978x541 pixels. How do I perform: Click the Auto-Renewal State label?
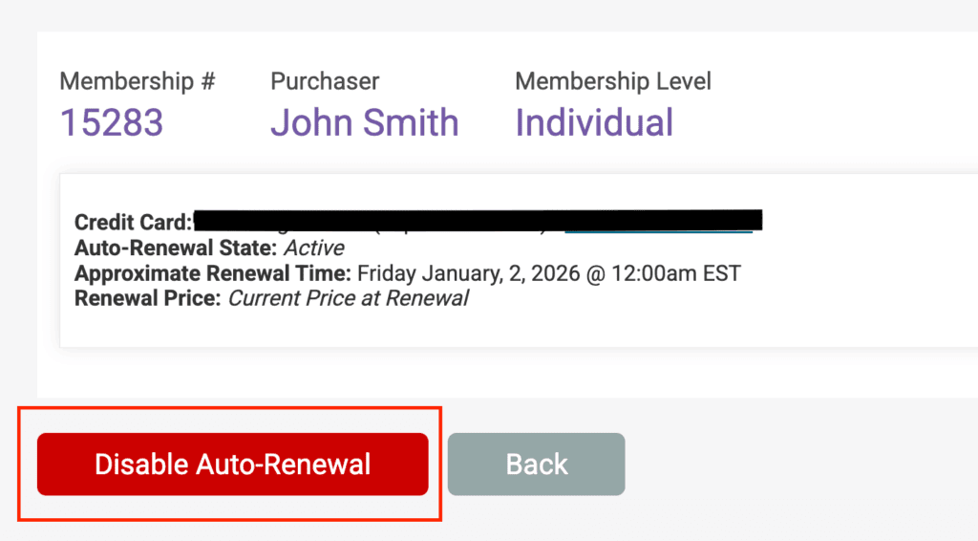(x=176, y=249)
